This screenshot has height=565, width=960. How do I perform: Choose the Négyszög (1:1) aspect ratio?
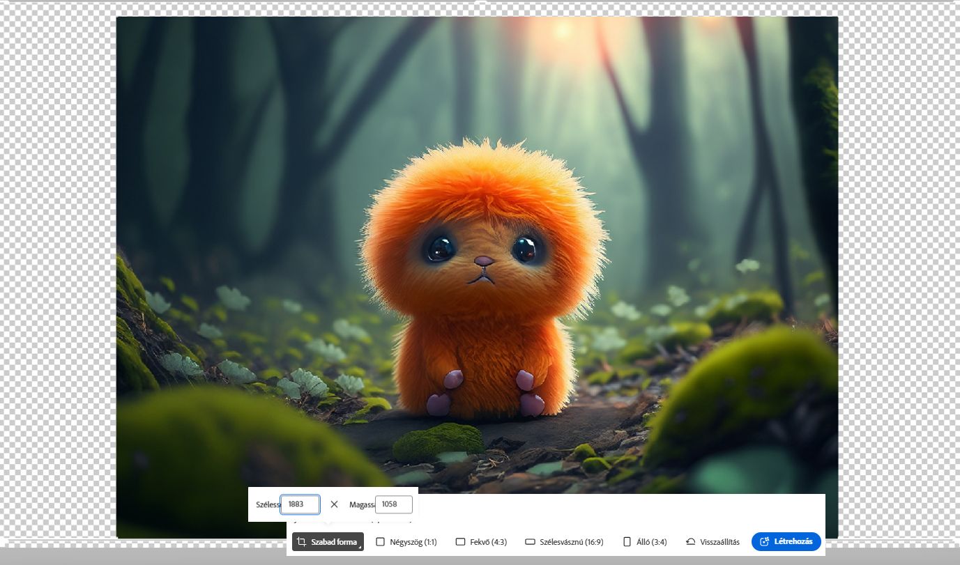(406, 542)
